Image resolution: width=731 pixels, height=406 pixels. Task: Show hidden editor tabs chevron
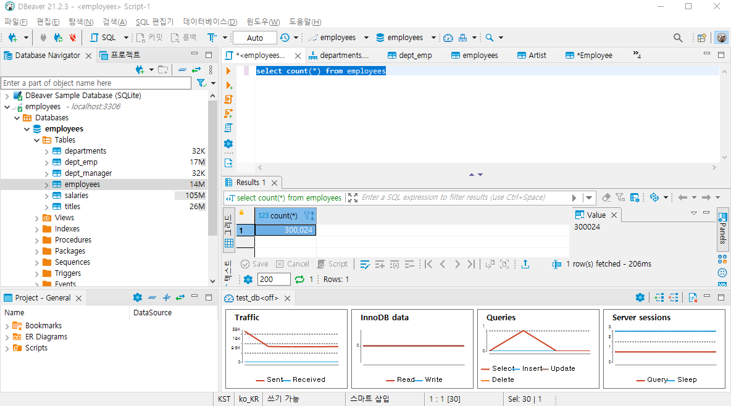[637, 55]
